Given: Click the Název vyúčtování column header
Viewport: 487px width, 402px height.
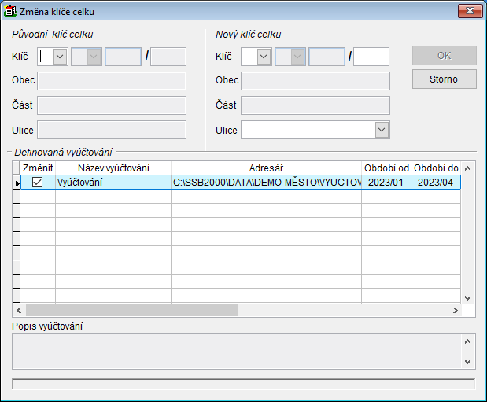Looking at the screenshot, I should (x=113, y=168).
